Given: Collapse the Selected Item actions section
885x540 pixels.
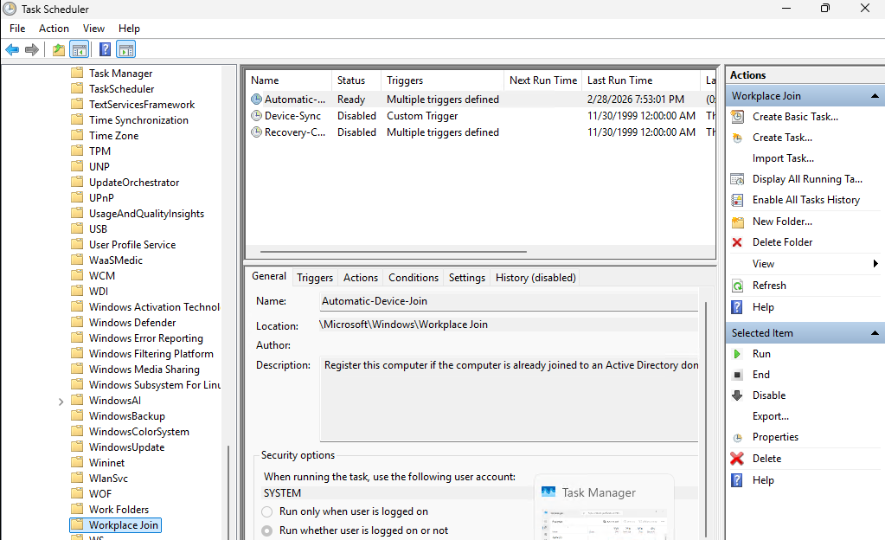Looking at the screenshot, I should (x=875, y=333).
